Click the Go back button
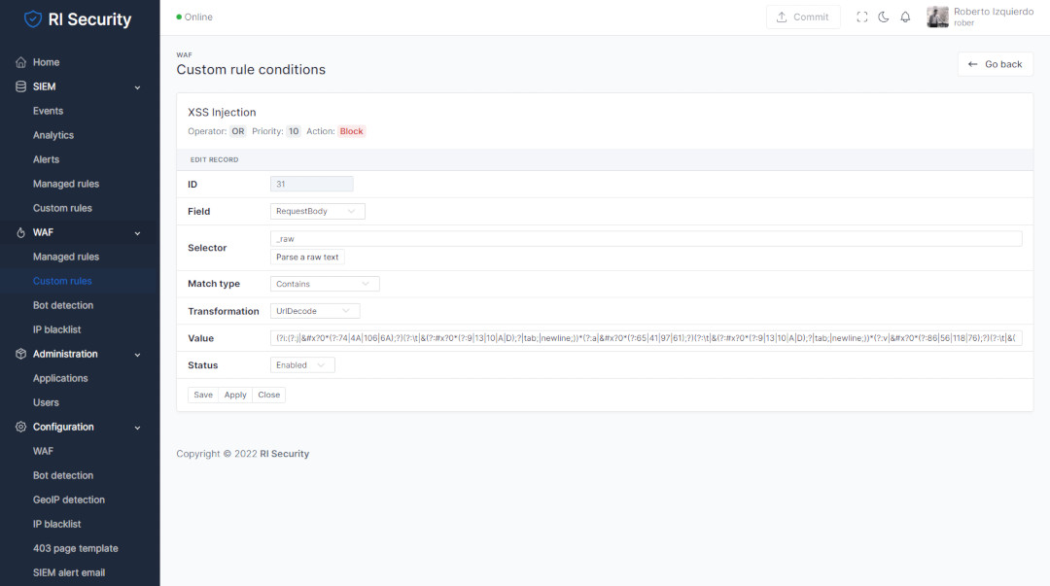This screenshot has width=1050, height=586. 995,64
